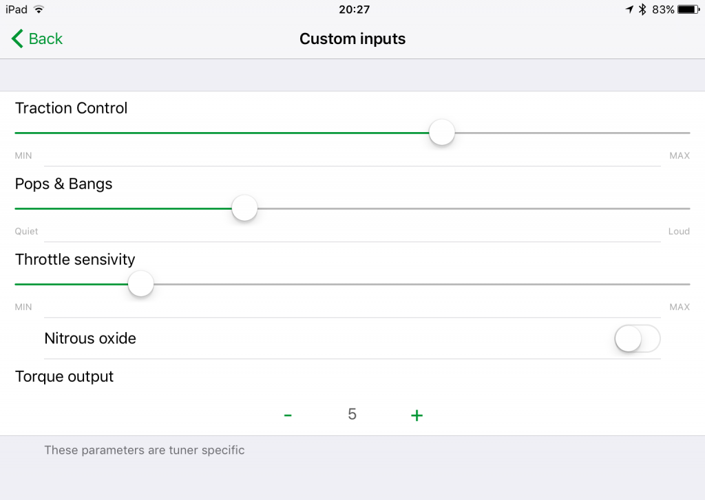Tap the 20:27 clock in status bar
This screenshot has height=500, width=705.
pos(355,10)
